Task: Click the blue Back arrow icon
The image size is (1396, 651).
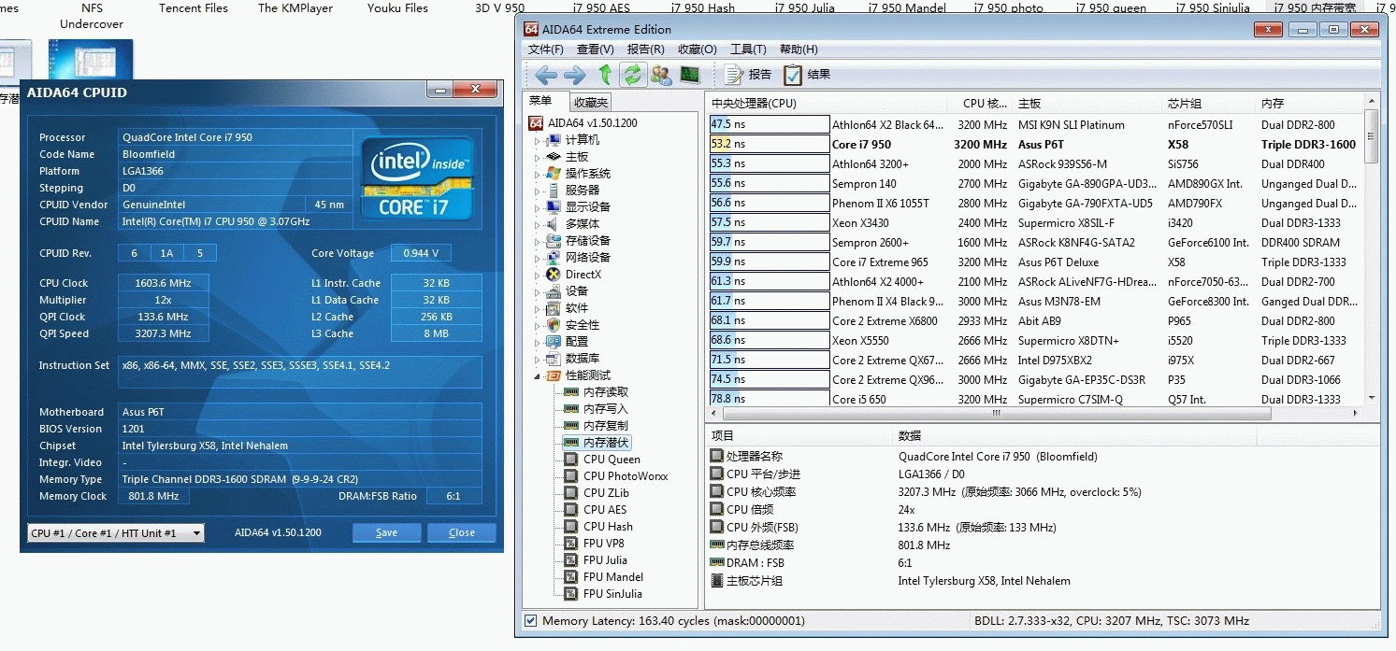Action: click(547, 75)
